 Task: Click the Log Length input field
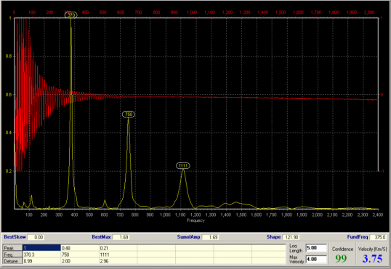tap(316, 248)
